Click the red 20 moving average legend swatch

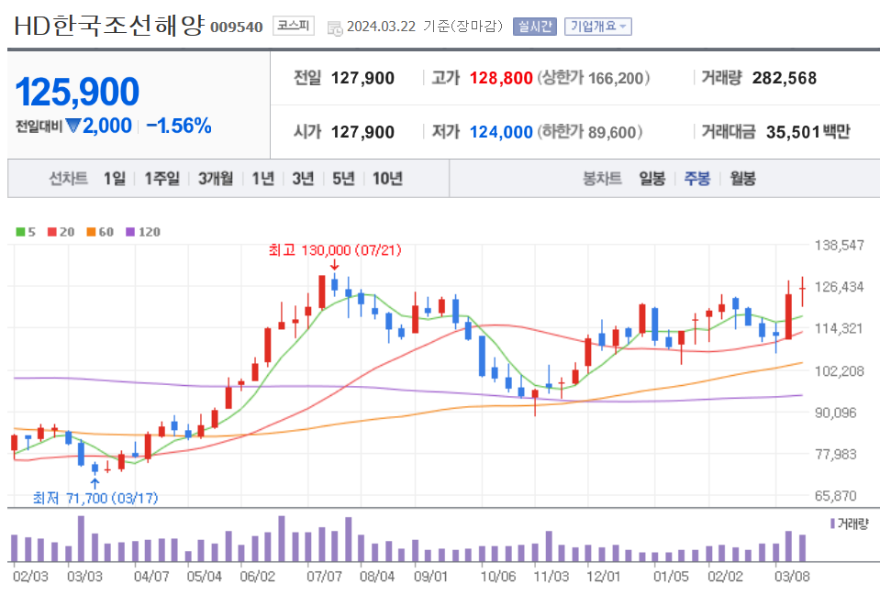coord(52,232)
